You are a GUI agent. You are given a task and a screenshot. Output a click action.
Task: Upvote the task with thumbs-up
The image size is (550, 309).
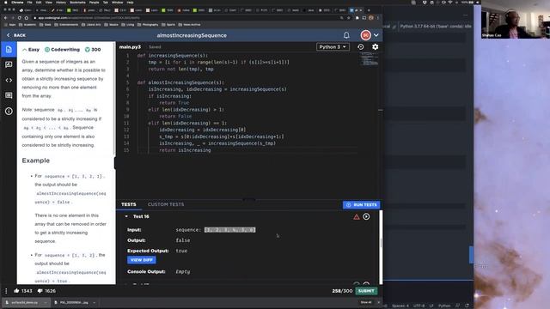tap(16, 291)
